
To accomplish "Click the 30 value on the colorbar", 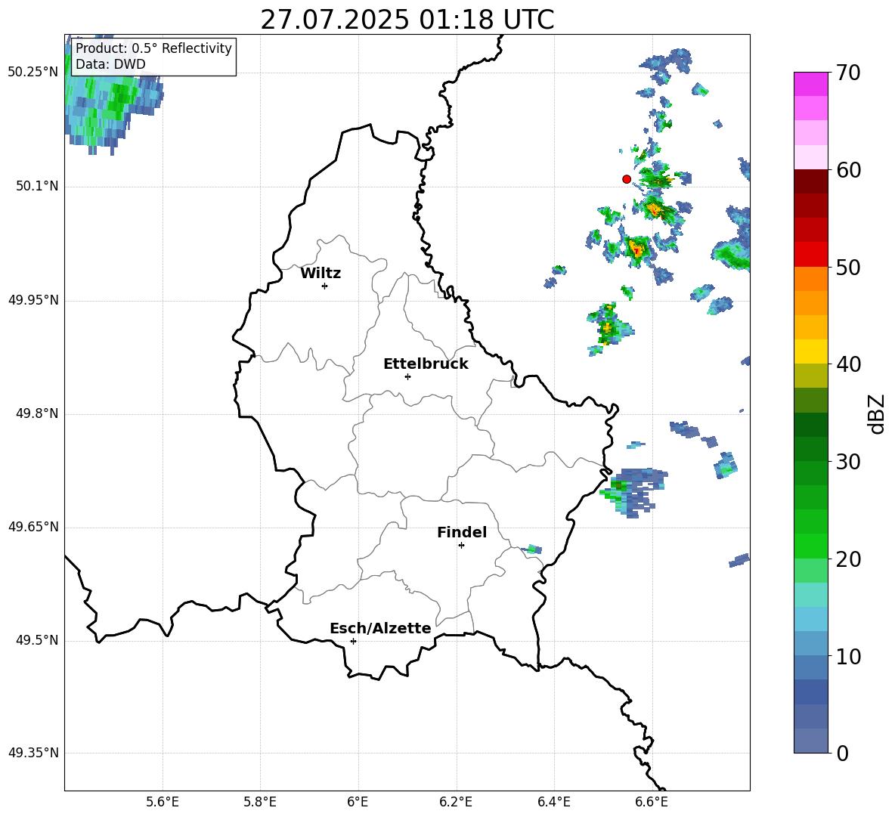I will (848, 462).
